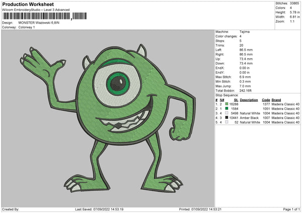Viewport: 302px width, 213px height.
Task: Click the Mike Wazowski embroidery design preview
Action: point(108,119)
